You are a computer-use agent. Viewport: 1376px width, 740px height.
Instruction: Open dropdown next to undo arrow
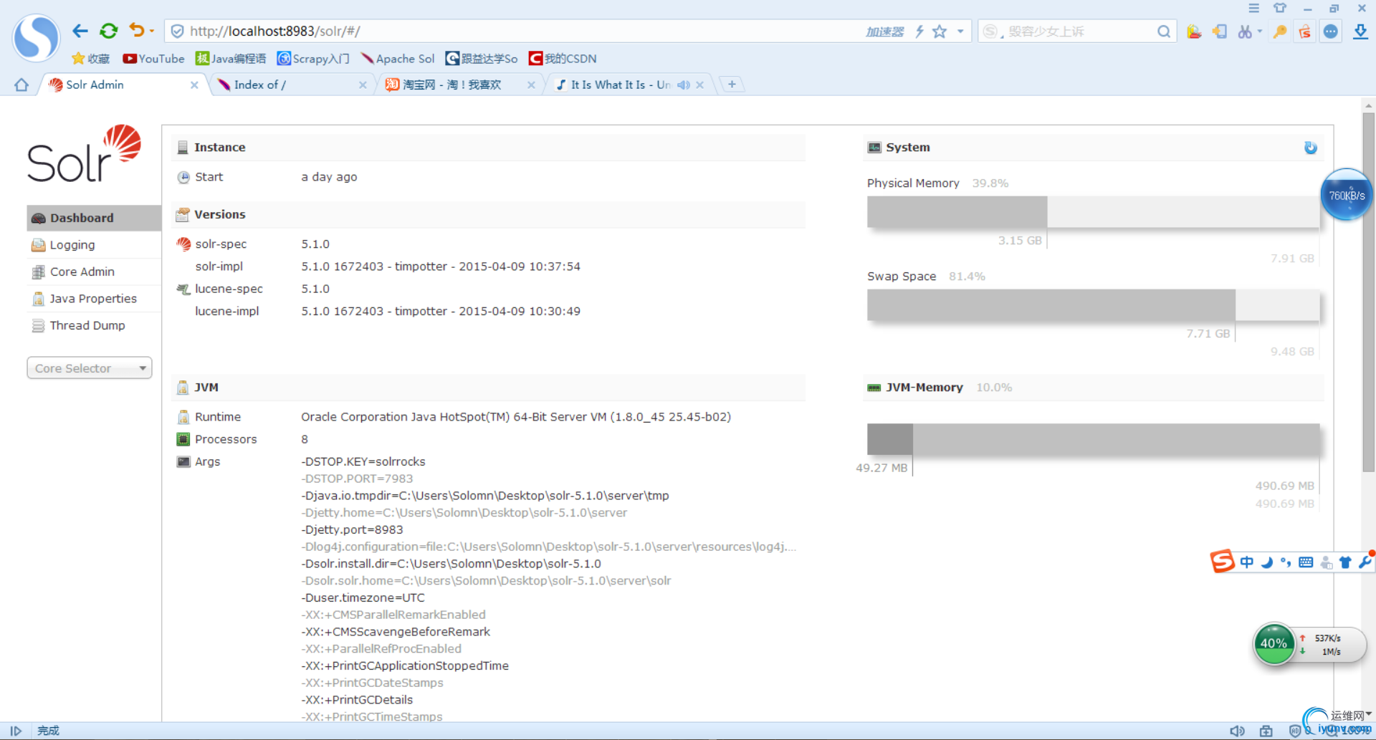(x=152, y=31)
